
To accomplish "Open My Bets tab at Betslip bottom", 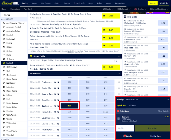I will [x=155, y=136].
